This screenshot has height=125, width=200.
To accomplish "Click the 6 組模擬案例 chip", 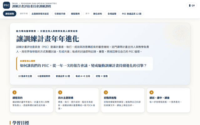I will 44,76.
